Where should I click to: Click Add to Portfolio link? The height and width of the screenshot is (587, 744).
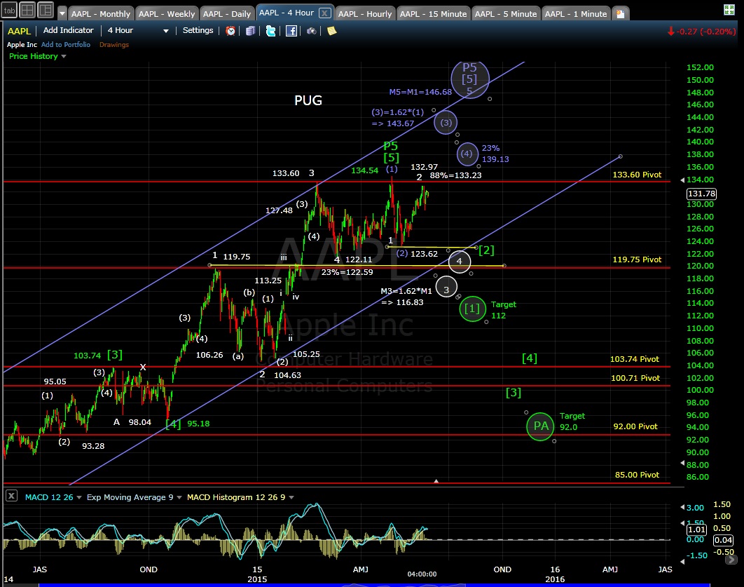click(65, 45)
